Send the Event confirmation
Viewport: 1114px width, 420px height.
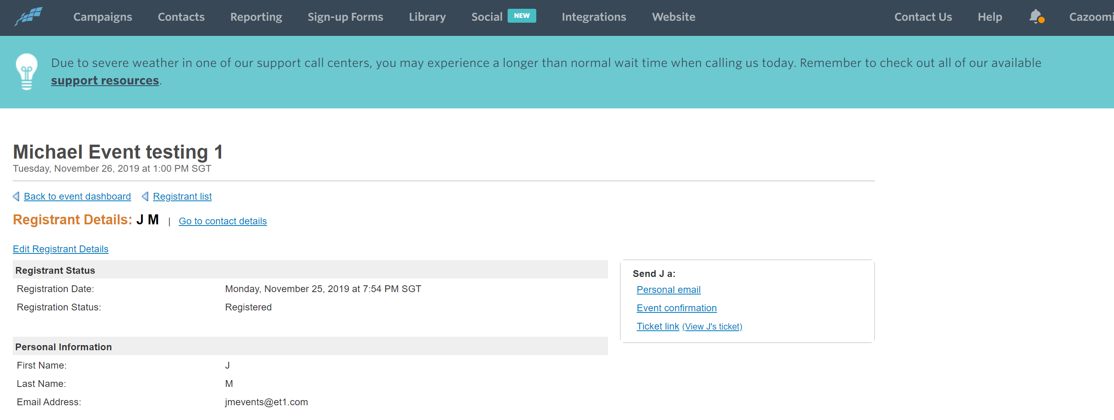(x=677, y=308)
